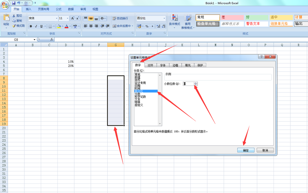This screenshot has width=308, height=193.
Task: Open Conditional Formatting (条件格式) menu
Action: [x=174, y=22]
